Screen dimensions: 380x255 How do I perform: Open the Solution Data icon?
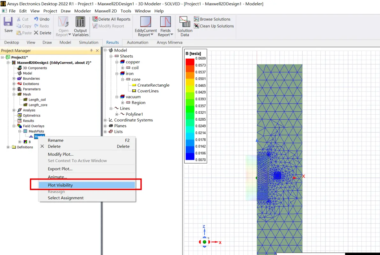[185, 22]
